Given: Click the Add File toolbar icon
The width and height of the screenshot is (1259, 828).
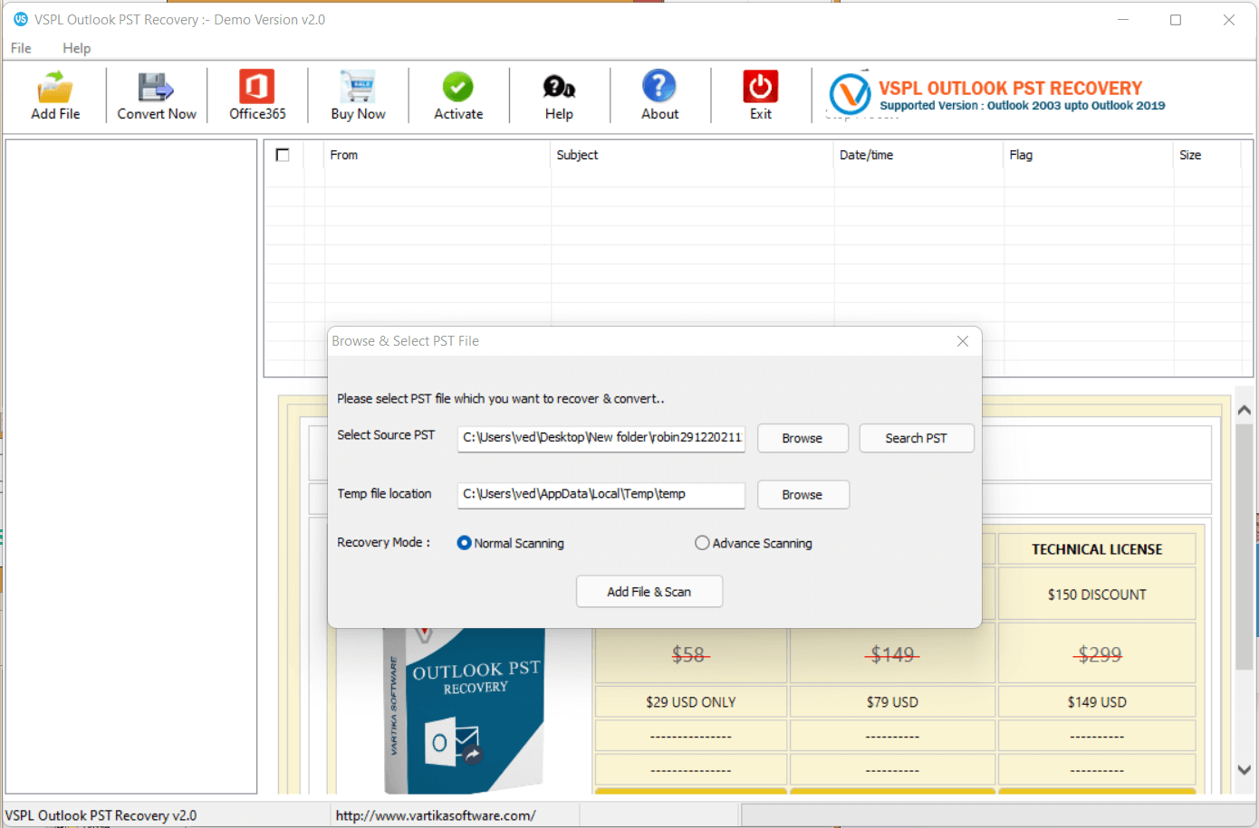Looking at the screenshot, I should coord(55,95).
